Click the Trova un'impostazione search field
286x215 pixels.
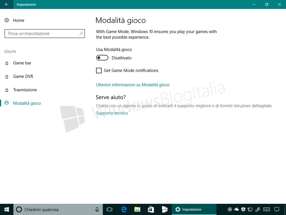tap(44, 33)
